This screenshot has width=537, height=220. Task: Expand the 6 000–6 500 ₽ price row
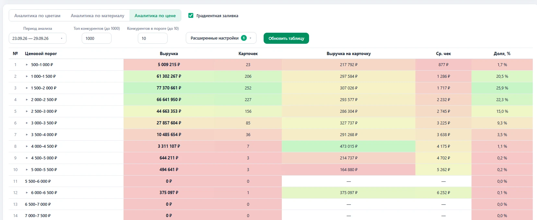point(27,193)
